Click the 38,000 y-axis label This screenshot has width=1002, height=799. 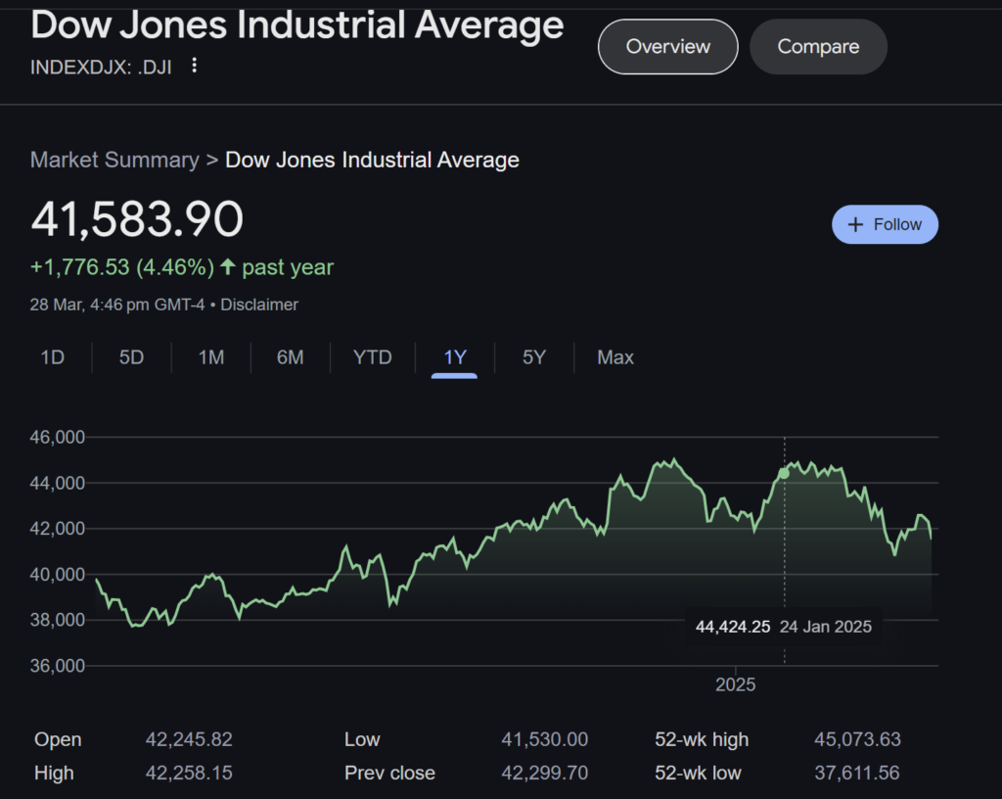tap(58, 620)
